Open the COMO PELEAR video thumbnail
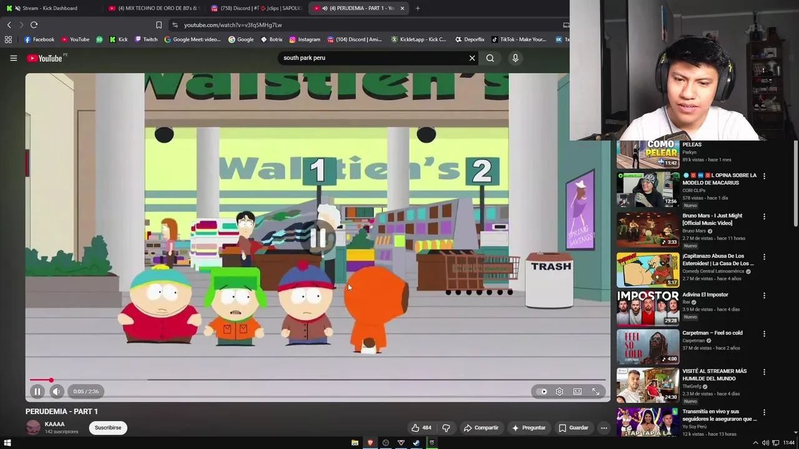This screenshot has height=449, width=799. tap(648, 155)
